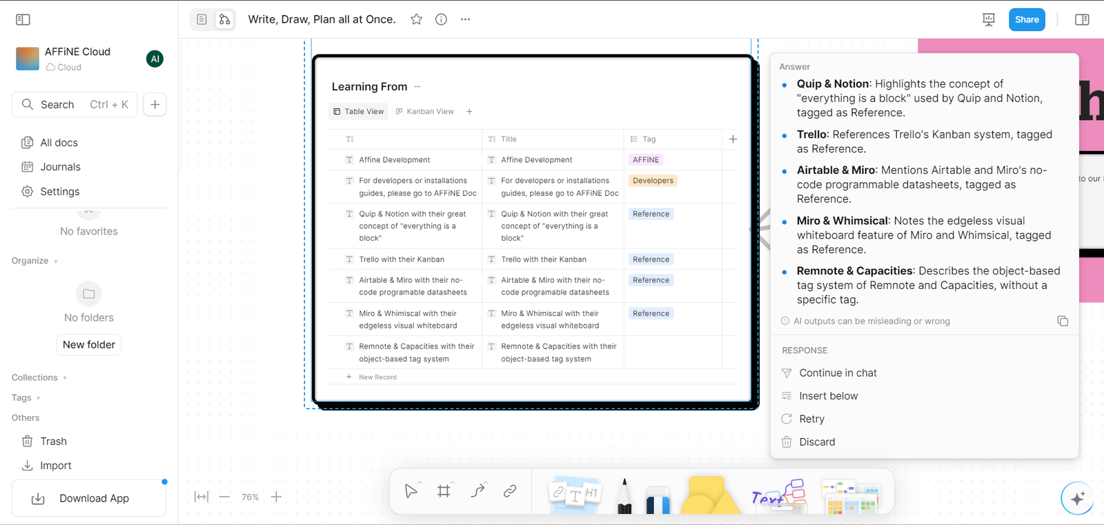
Task: Favorite this doc with the star
Action: tap(416, 19)
